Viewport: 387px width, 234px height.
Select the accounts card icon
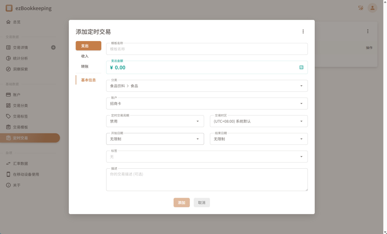point(8,95)
